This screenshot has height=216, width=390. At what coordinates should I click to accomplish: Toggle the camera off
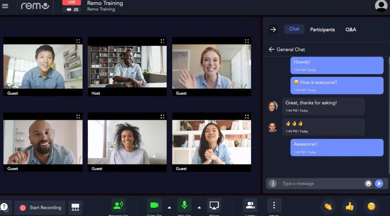tap(154, 206)
